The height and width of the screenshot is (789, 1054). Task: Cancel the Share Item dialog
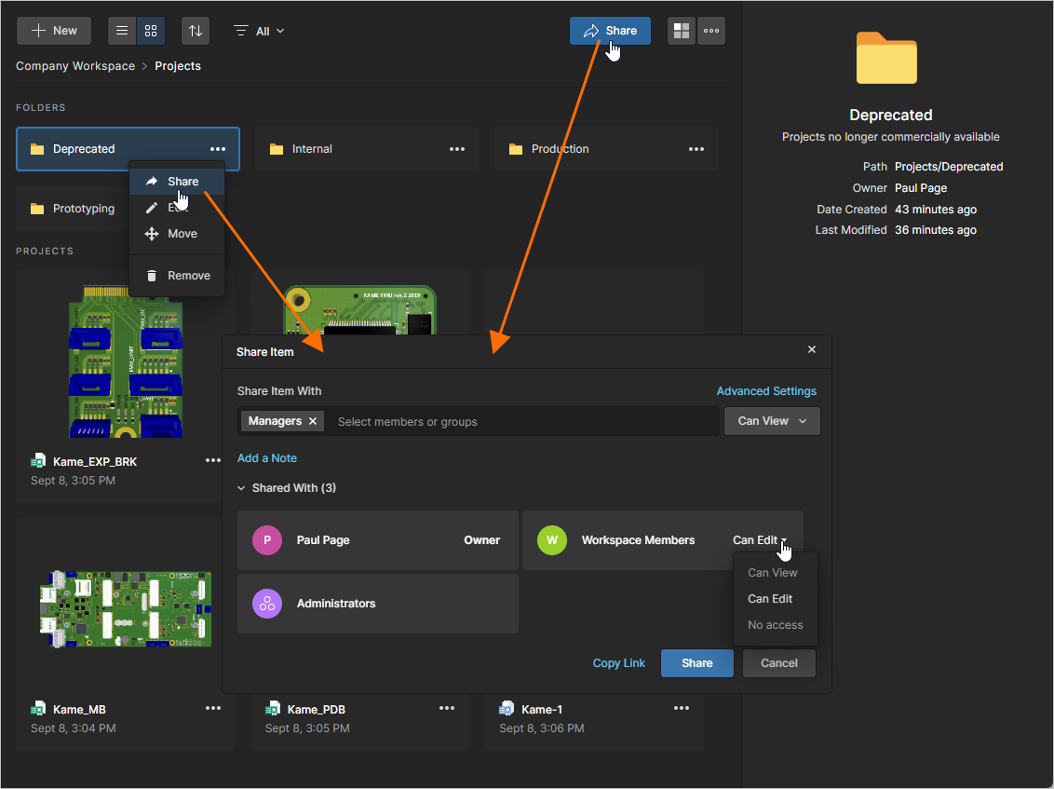click(779, 663)
